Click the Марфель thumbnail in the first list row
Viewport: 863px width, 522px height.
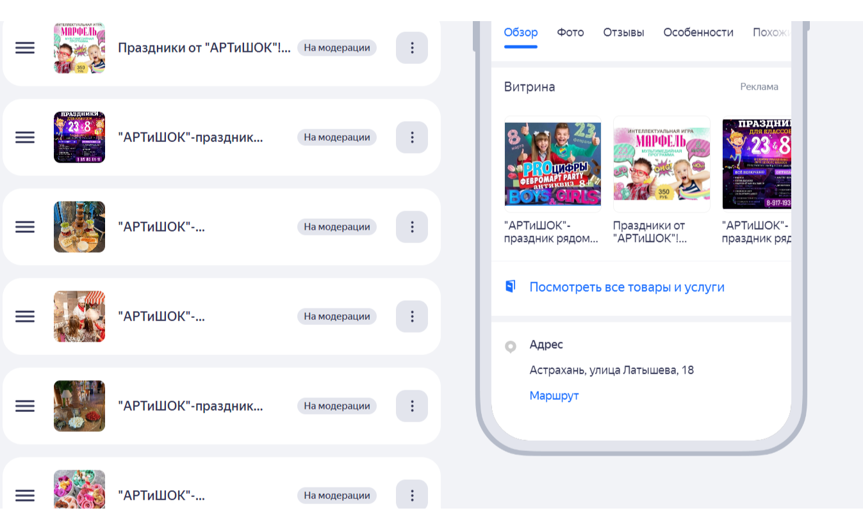coord(79,48)
